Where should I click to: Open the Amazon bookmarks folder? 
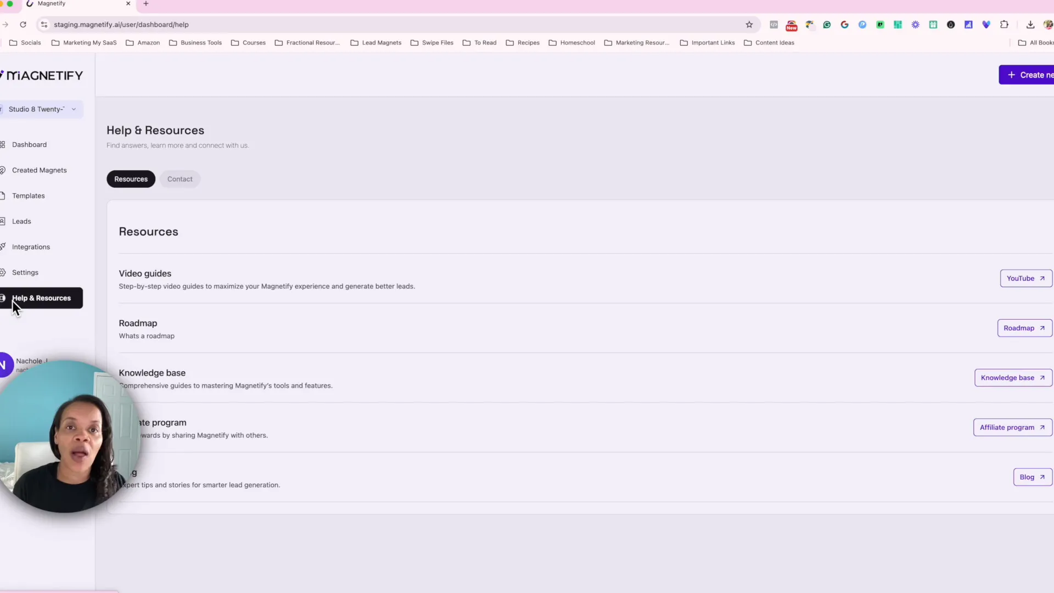tap(143, 43)
